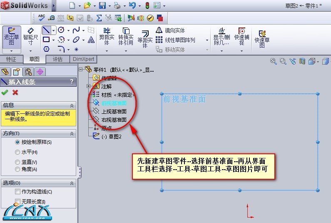Open dropdown under 退出草图 button
Image resolution: width=331 pixels, height=223 pixels.
pyautogui.click(x=11, y=51)
